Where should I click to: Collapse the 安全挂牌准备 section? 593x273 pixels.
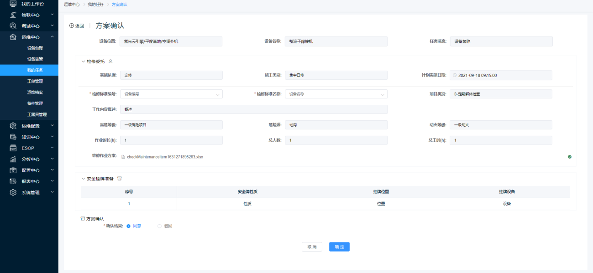tap(83, 179)
